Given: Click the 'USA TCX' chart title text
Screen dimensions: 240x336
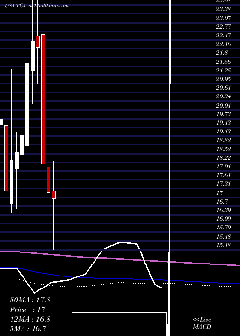Looking at the screenshot, I should click(x=16, y=6).
